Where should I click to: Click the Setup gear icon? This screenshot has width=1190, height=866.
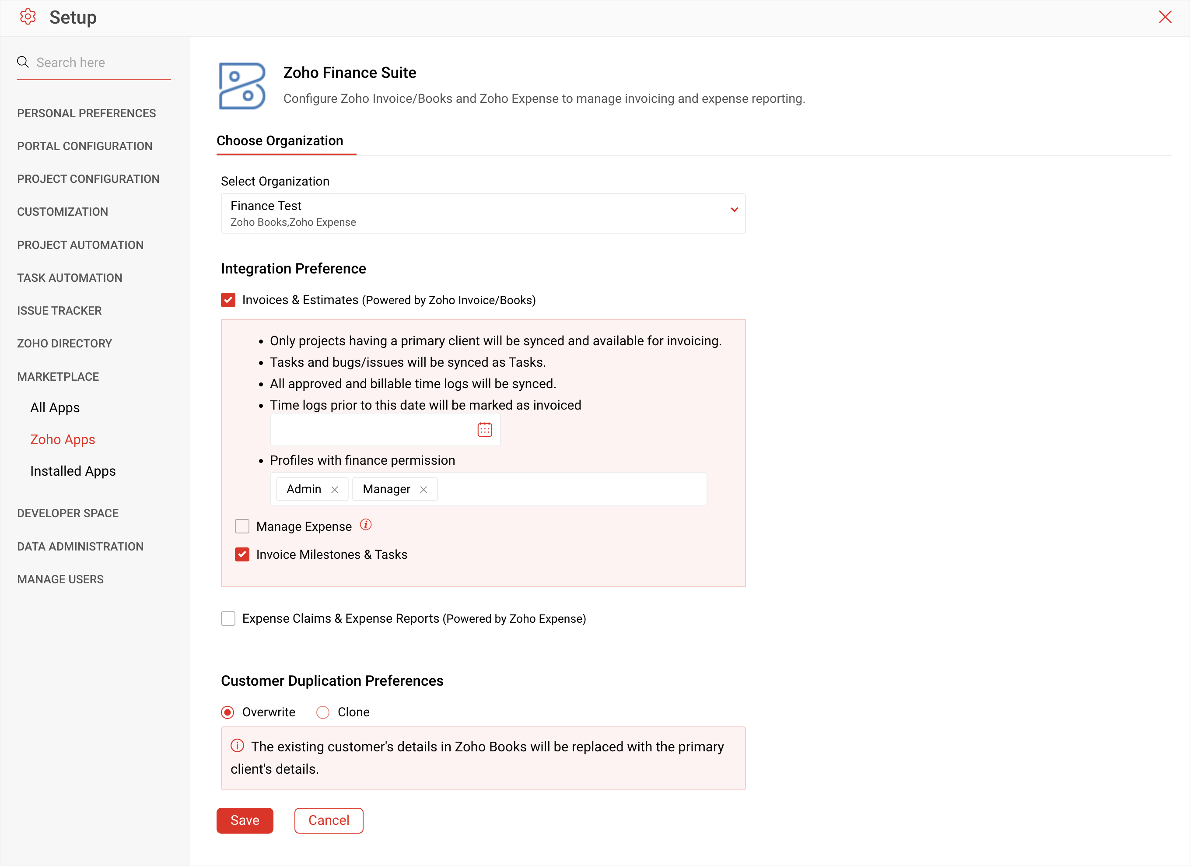(28, 17)
